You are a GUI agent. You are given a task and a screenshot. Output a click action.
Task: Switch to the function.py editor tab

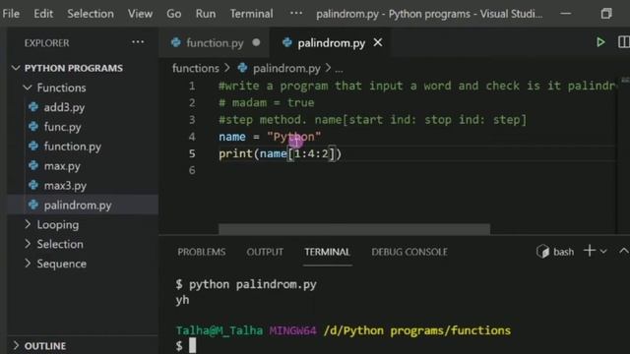pyautogui.click(x=215, y=42)
